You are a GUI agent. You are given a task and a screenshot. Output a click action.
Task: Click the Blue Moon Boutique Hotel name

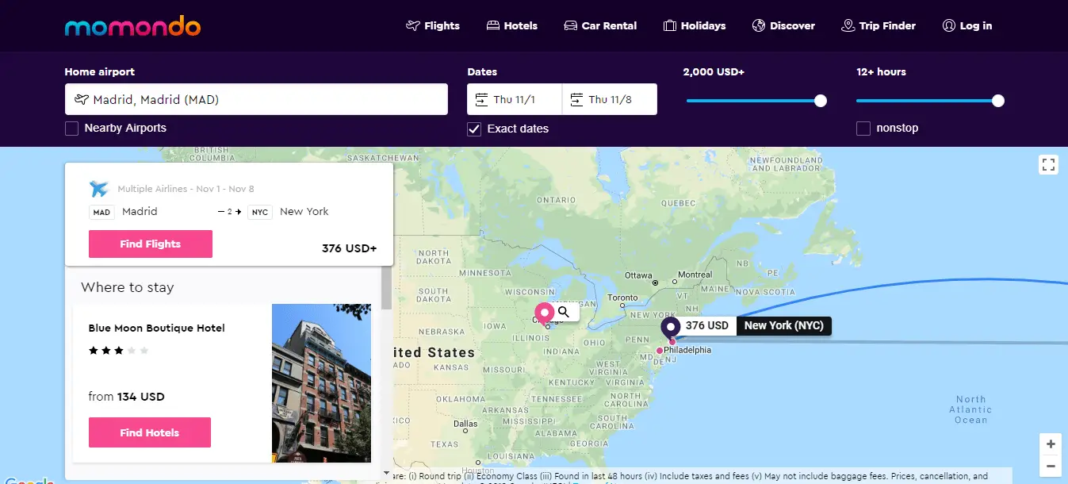tap(157, 328)
